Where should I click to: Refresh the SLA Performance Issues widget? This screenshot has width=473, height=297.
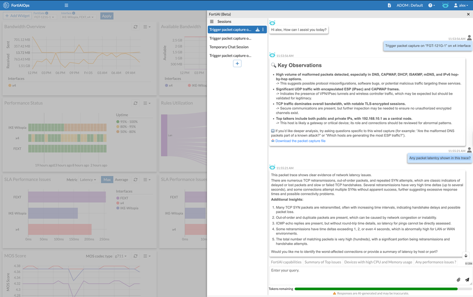point(135,180)
